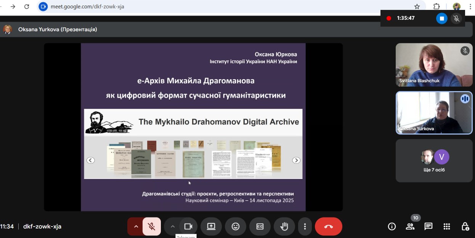
Task: Send an emoji reaction
Action: point(236,227)
